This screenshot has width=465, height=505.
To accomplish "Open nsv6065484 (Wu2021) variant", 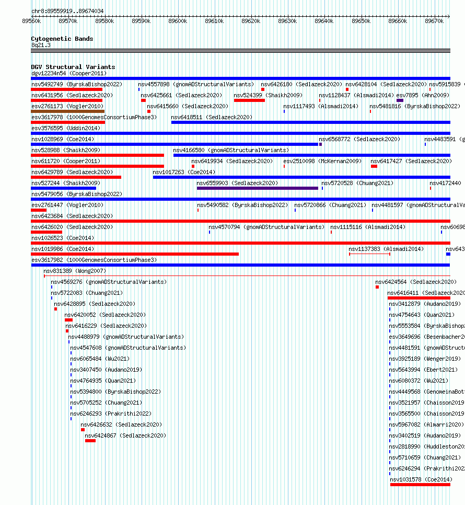I will 100,358.
